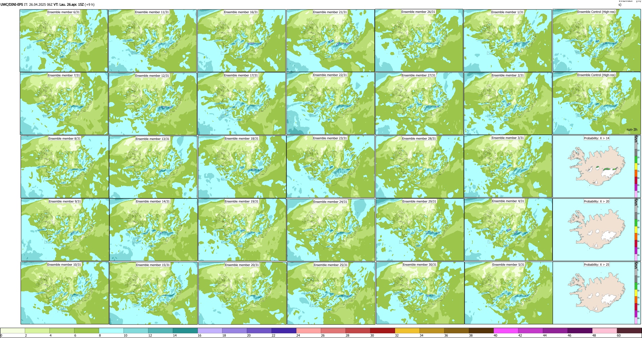The height and width of the screenshot is (338, 642).
Task: Select the Ensemble member 11/31 wind map
Action: pos(152,41)
